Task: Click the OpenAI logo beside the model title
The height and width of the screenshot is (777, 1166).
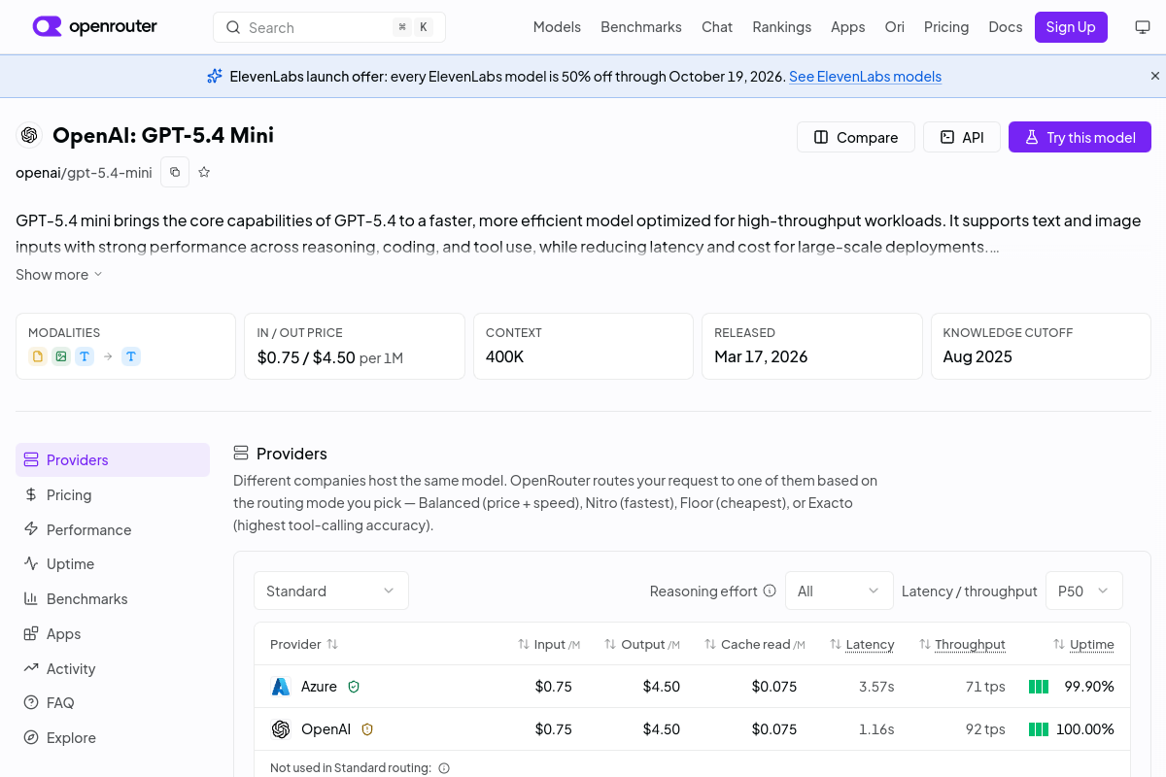Action: [x=29, y=135]
